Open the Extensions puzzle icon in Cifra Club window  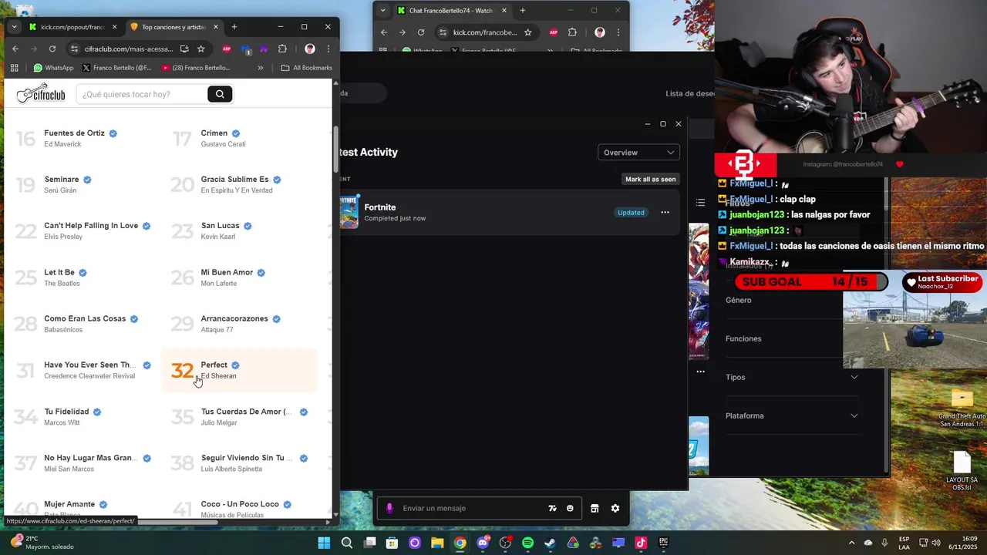[282, 49]
